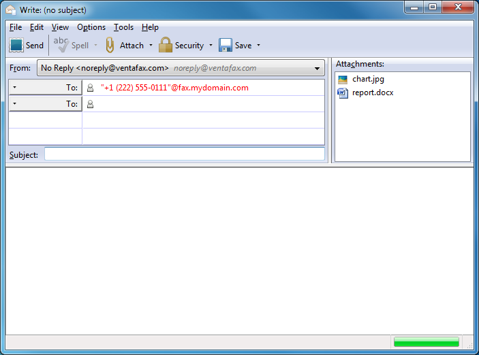479x355 pixels.
Task: Select the chart.jpg attachment name
Action: point(368,80)
